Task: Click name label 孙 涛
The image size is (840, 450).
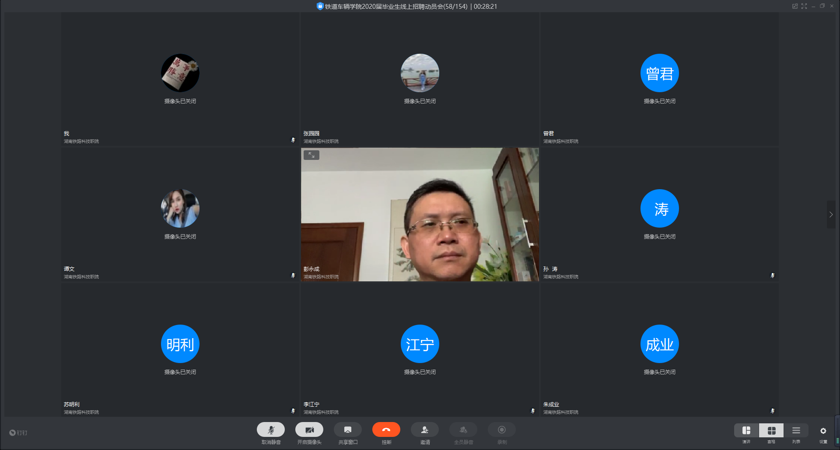Action: click(550, 269)
